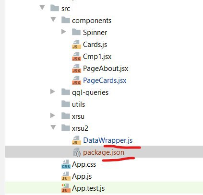Click the JSX icon of PageCards.jsx
This screenshot has width=203, height=195.
pyautogui.click(x=76, y=80)
